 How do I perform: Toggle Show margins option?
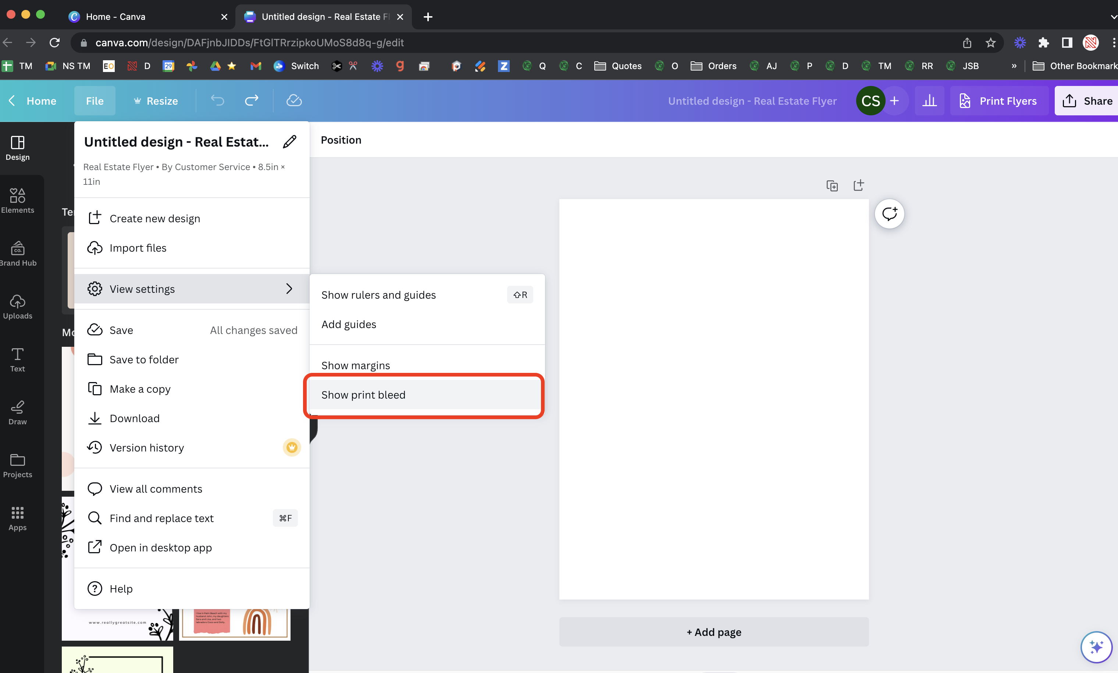[427, 365]
